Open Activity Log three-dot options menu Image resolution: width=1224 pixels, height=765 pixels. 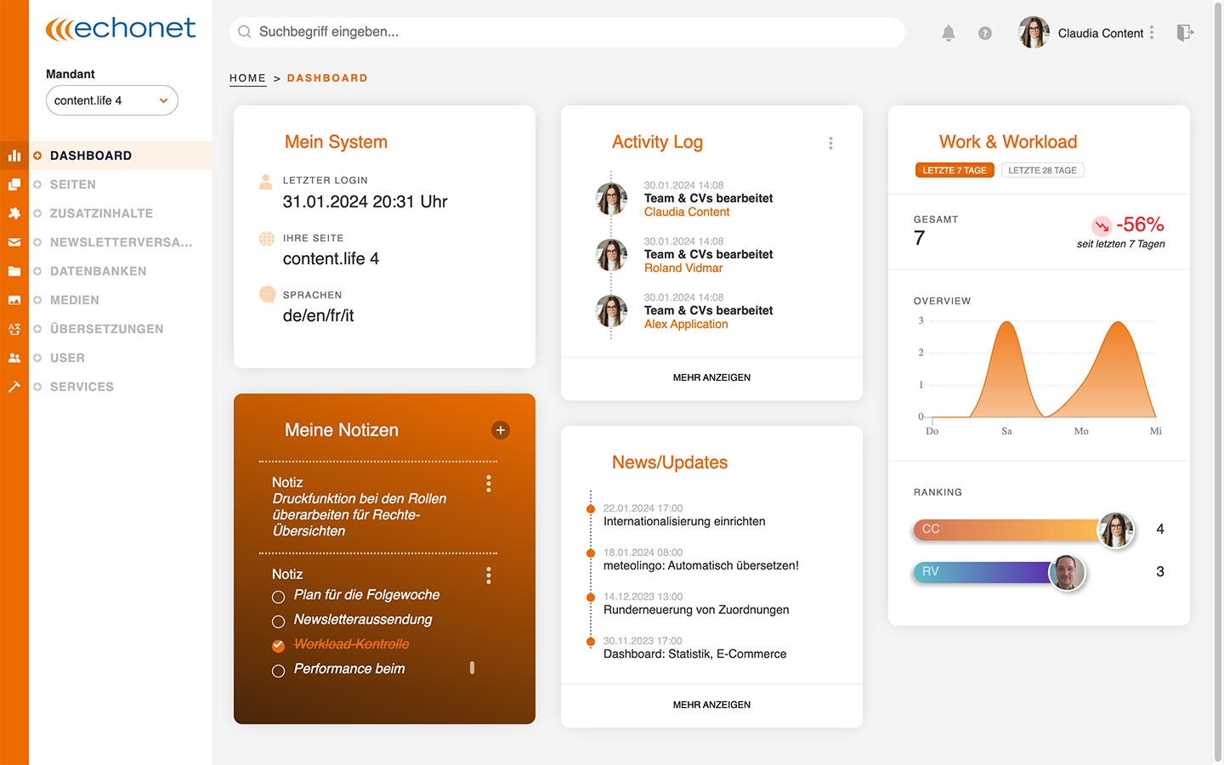tap(830, 144)
